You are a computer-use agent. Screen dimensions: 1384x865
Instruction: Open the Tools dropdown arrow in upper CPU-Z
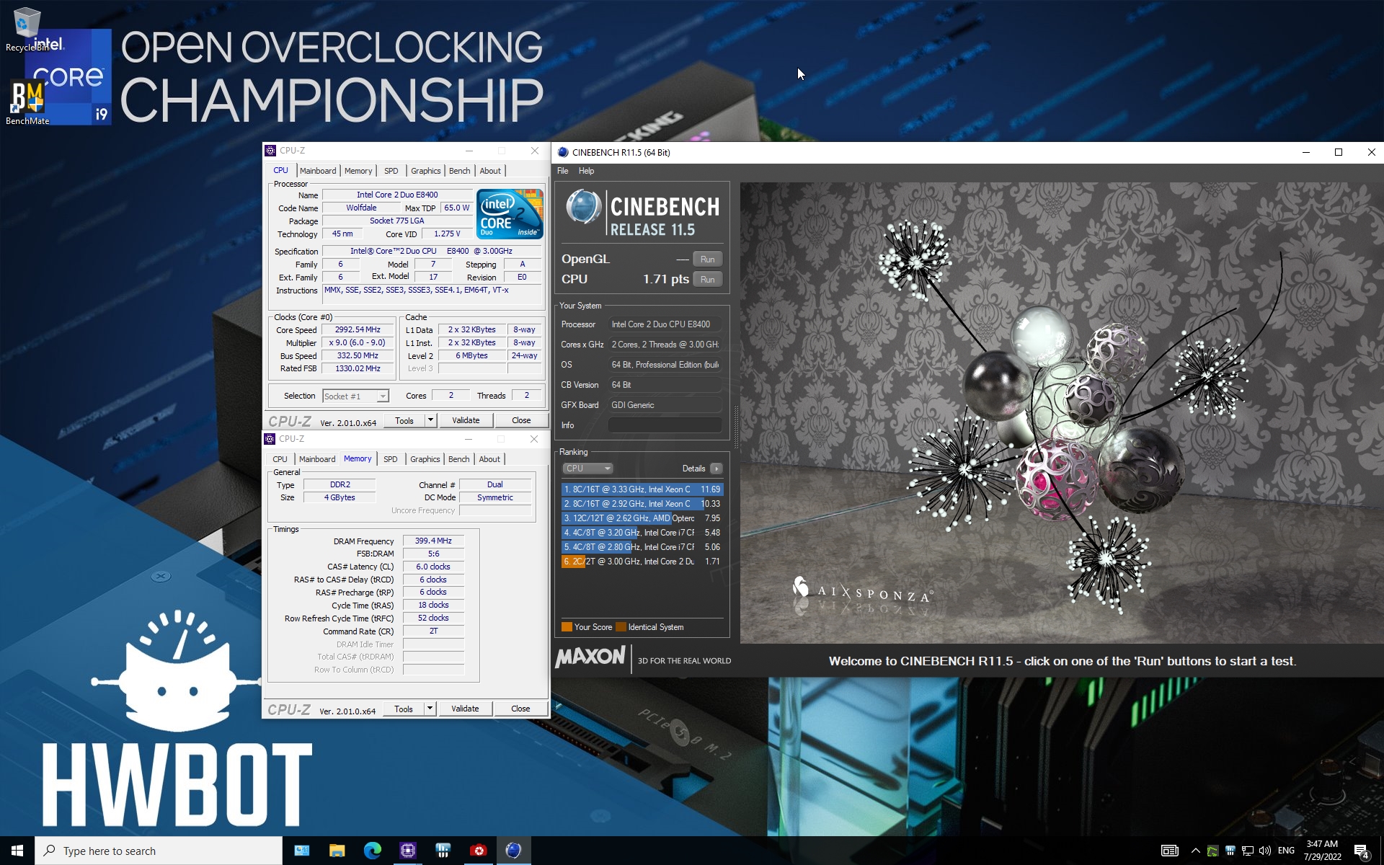[x=430, y=420]
